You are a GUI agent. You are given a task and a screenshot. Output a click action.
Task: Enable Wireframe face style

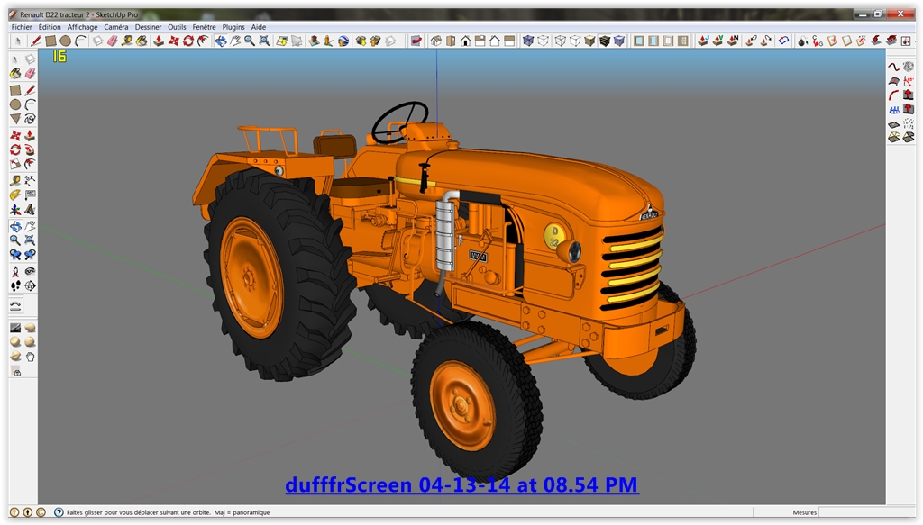(560, 41)
